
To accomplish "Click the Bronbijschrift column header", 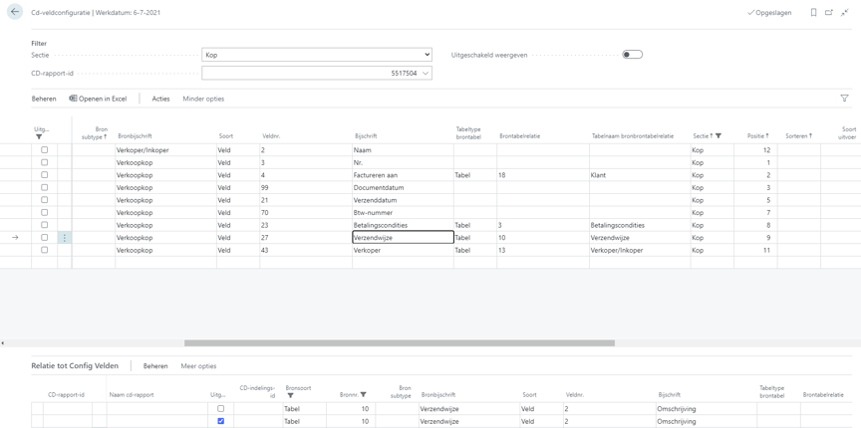I will [135, 136].
